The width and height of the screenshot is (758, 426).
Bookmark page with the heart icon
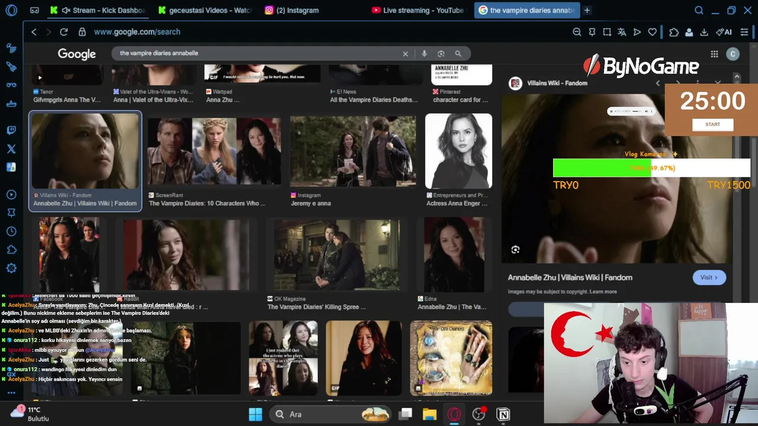click(652, 32)
